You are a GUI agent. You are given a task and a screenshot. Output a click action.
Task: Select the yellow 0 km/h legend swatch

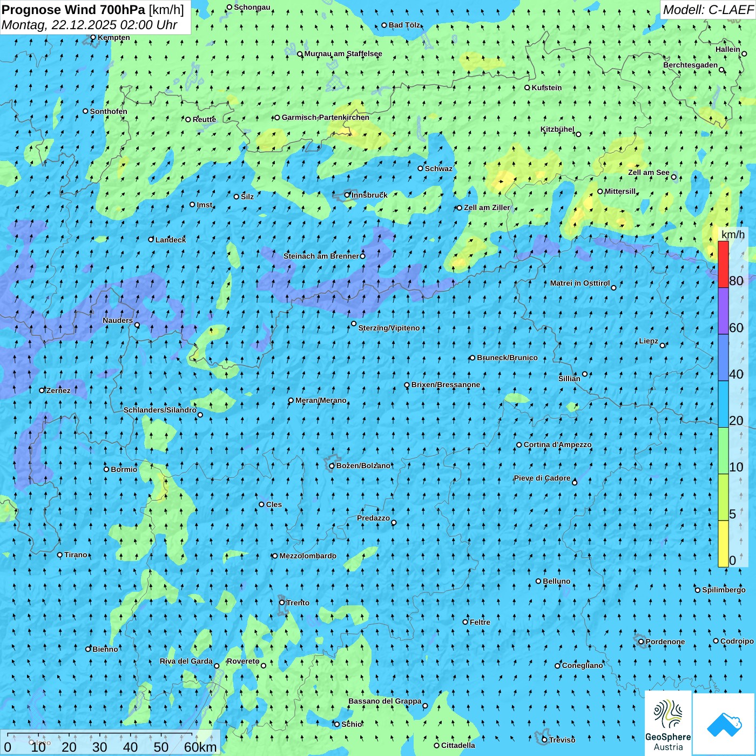tap(723, 544)
